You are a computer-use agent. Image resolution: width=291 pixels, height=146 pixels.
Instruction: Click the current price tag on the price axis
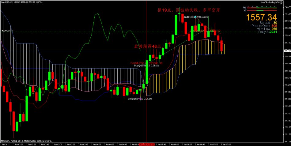[287, 51]
